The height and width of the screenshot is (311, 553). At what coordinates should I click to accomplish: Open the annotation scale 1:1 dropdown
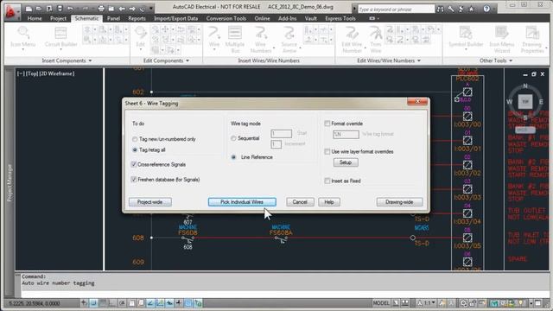tap(434, 303)
